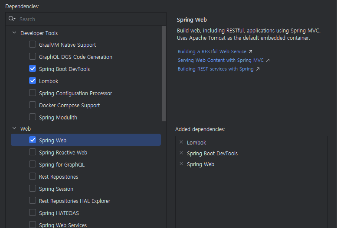Check Rest Repositories HAL Explorer
Viewport: 337px width, 228px height.
pos(33,200)
